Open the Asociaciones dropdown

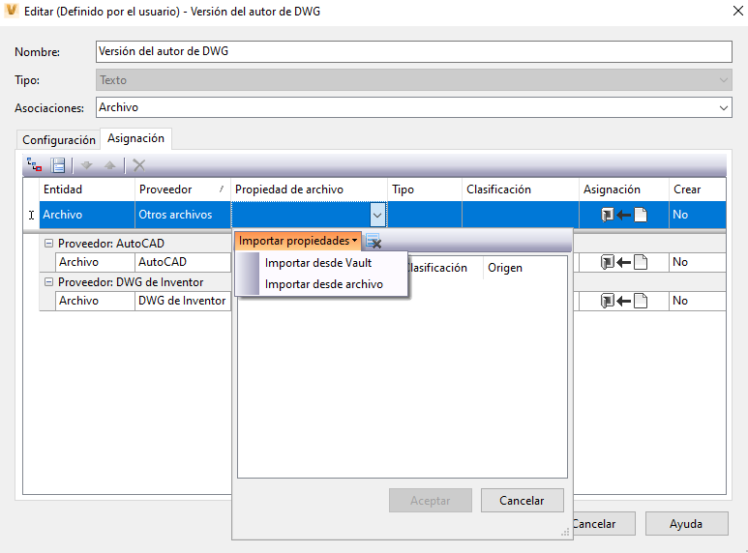coord(724,107)
